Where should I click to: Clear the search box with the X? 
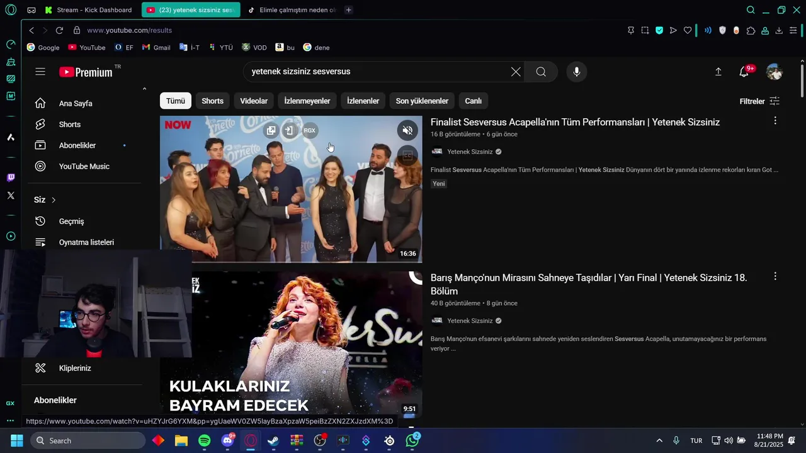click(516, 72)
